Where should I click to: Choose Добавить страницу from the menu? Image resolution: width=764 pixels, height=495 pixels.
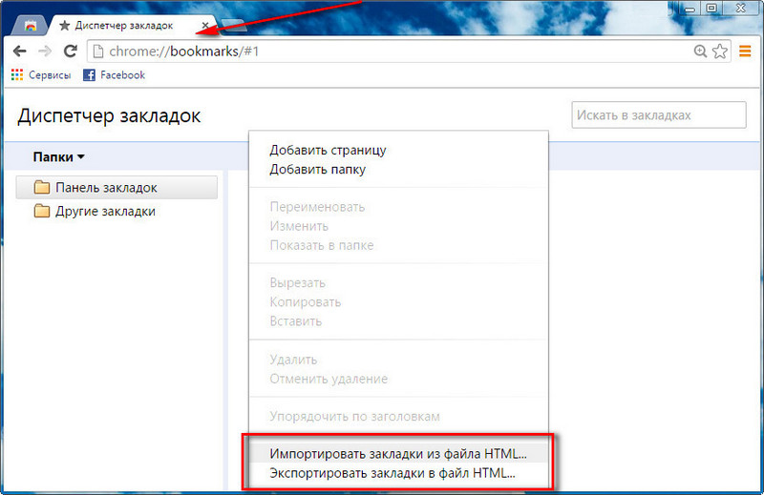point(328,150)
